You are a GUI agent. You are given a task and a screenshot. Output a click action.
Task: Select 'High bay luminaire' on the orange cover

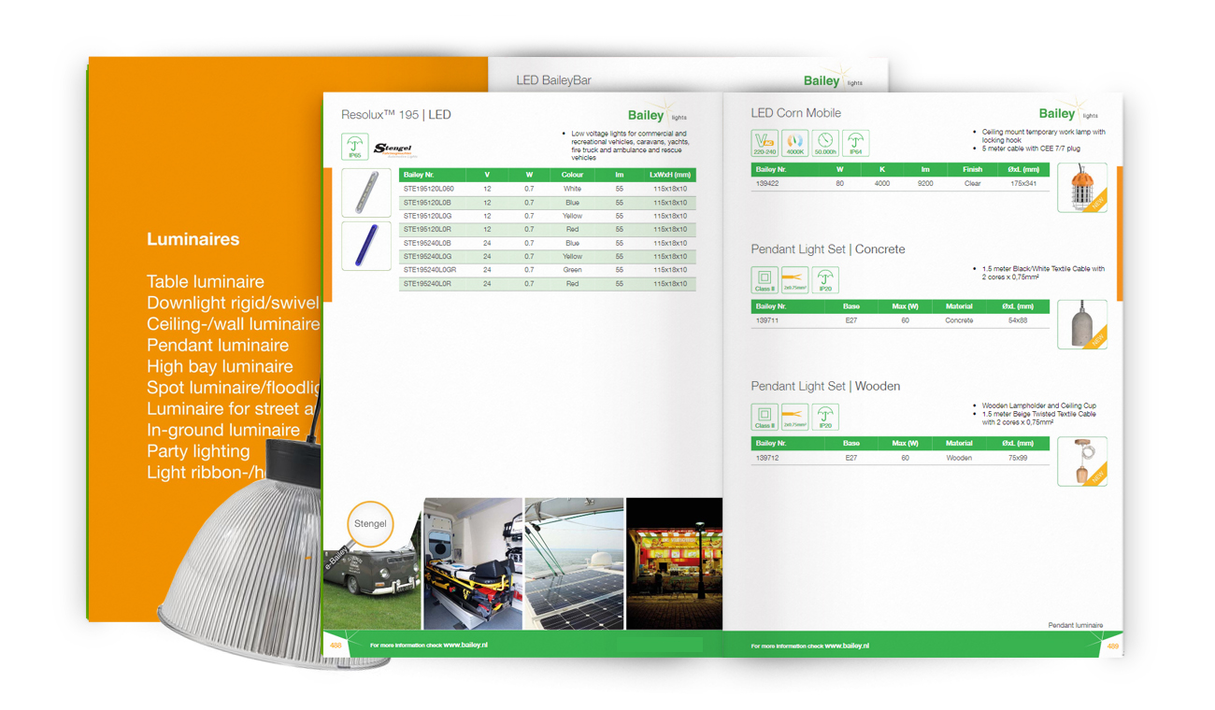(220, 367)
